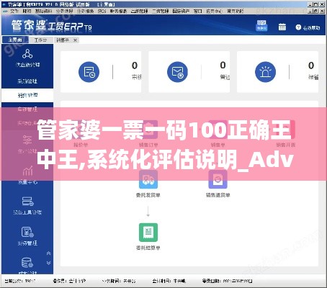Click the 销售订单 label
The height and width of the screenshot is (288, 327).
click(x=148, y=145)
